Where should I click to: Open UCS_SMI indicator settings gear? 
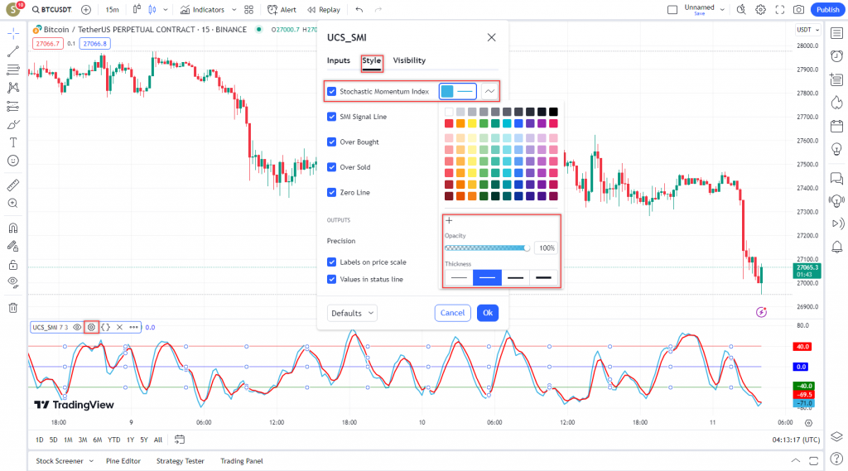click(91, 327)
